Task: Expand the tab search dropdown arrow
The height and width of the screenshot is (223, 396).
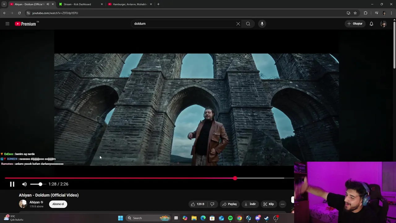Action: click(x=4, y=4)
